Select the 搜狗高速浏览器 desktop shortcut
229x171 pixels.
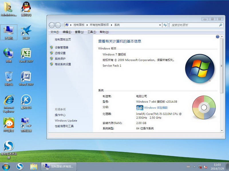(9, 150)
